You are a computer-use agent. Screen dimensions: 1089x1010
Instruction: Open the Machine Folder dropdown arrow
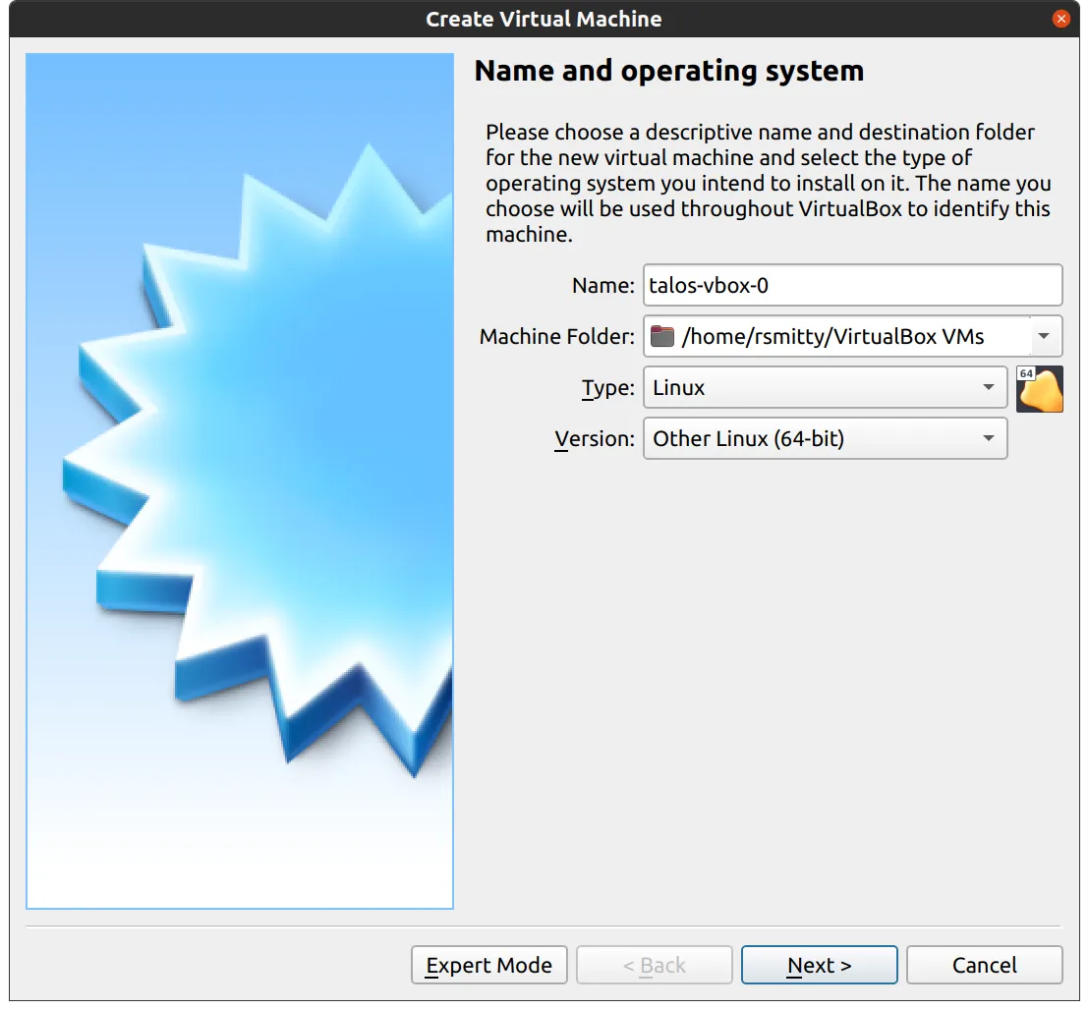pos(1045,337)
